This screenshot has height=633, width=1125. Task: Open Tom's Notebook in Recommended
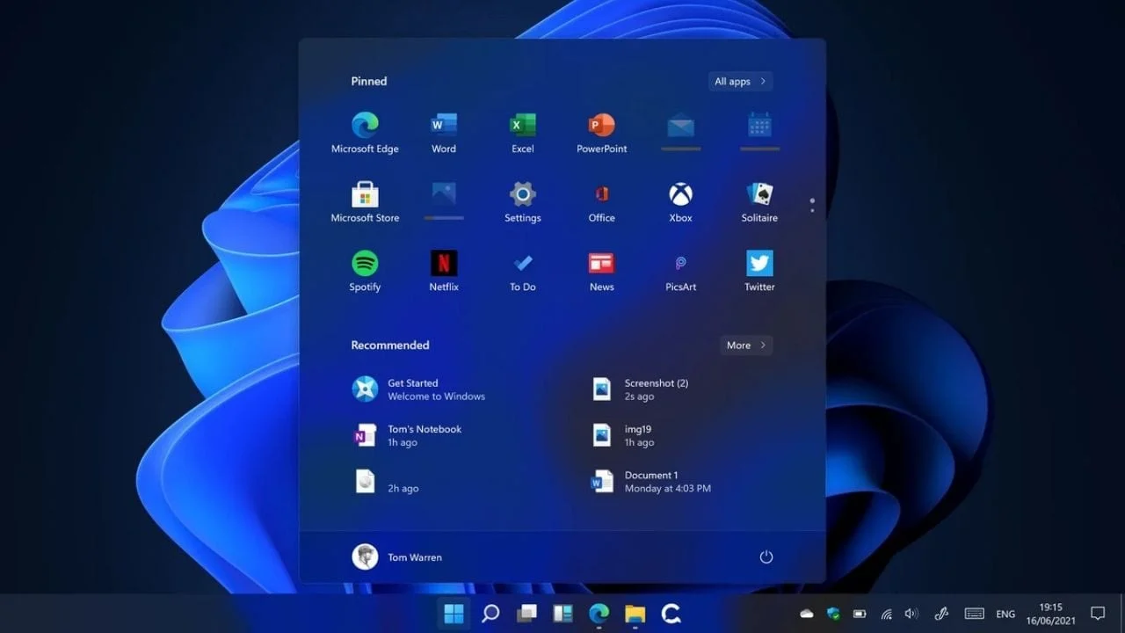407,435
